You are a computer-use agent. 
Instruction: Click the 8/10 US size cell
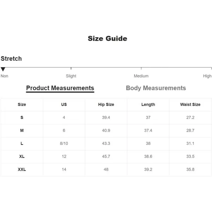pos(64,143)
